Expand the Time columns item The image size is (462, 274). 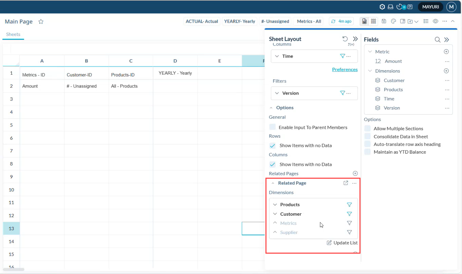277,56
